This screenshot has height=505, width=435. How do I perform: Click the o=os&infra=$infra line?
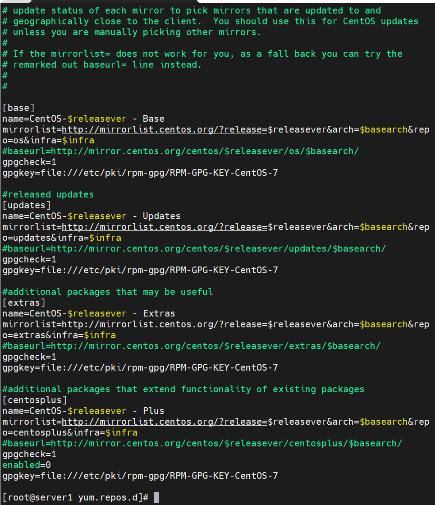point(48,140)
